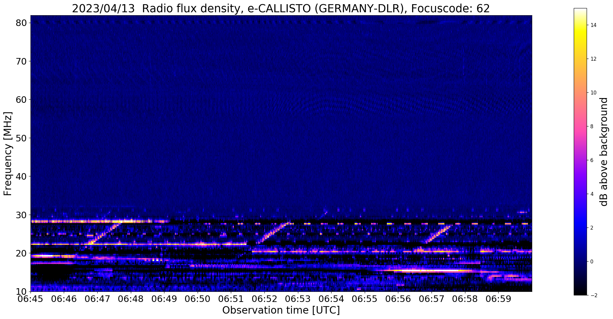Image resolution: width=613 pixels, height=319 pixels.
Task: Click the 10 MHz frequency tick label
Action: pos(22,291)
